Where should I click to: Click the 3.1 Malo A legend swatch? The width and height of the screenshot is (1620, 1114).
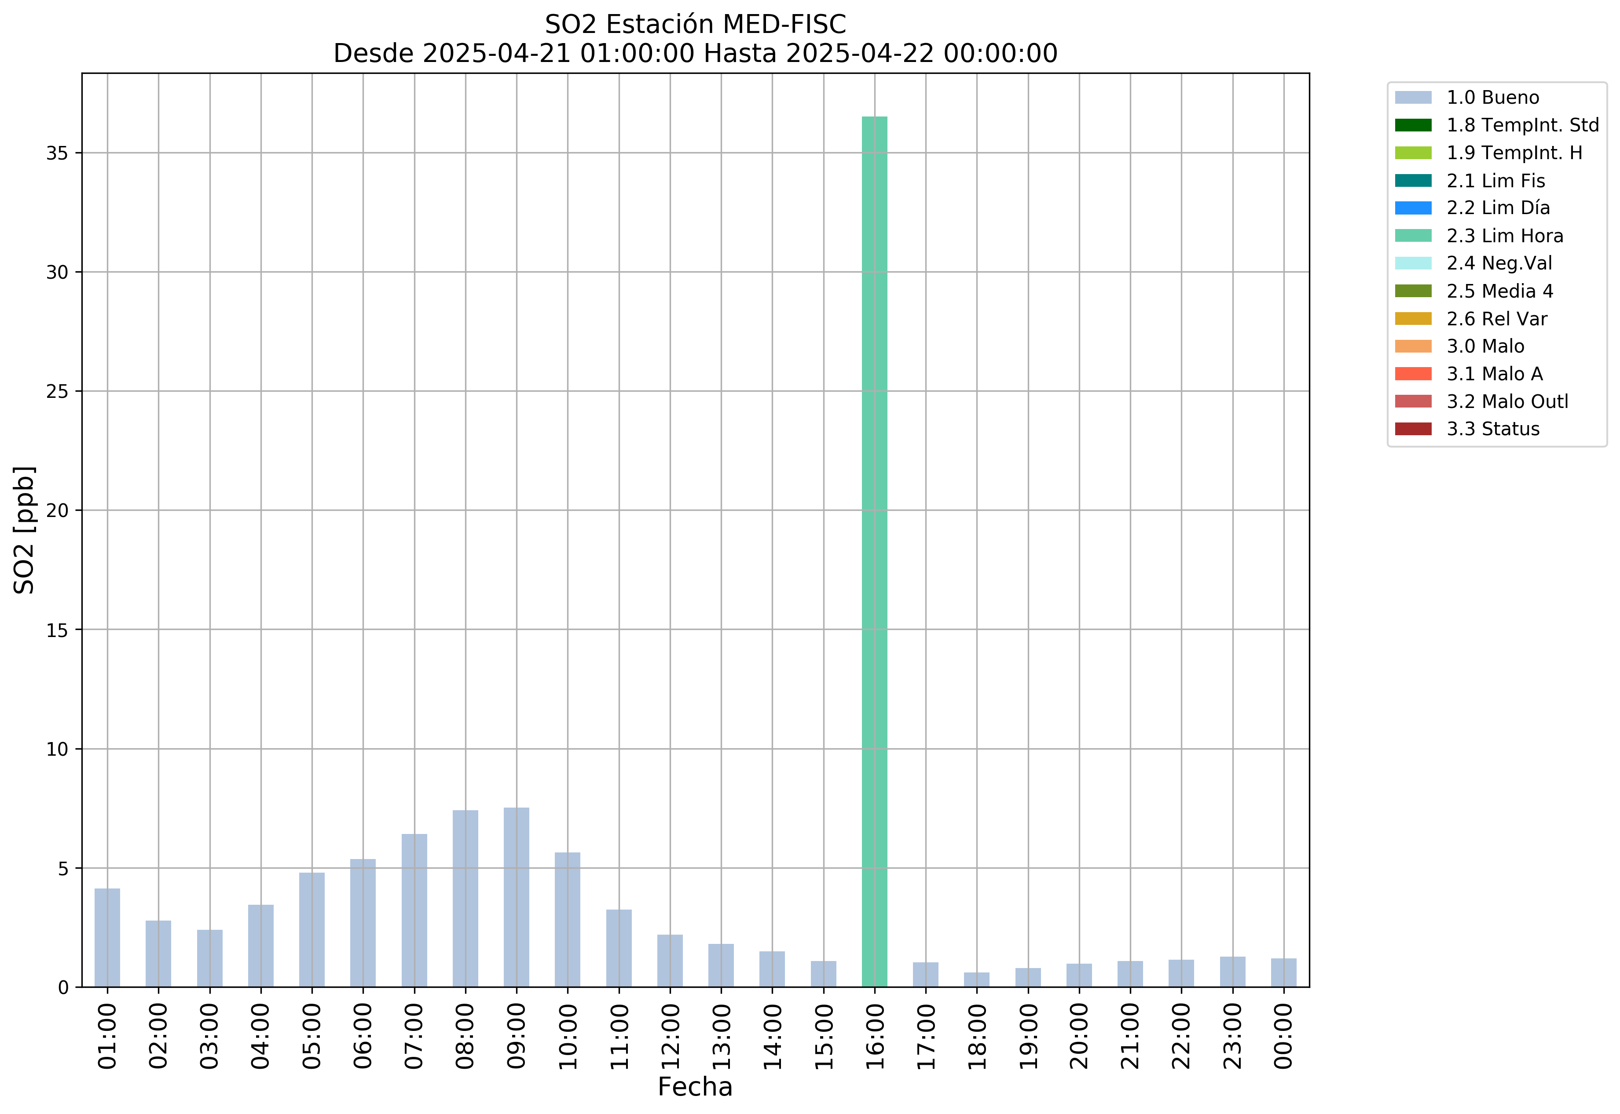[1412, 374]
